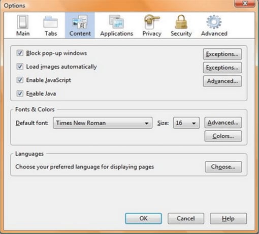
Task: Expand the Default font dropdown
Action: (x=103, y=123)
